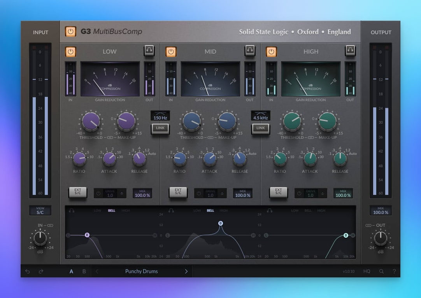
Task: Click the redo arrow in bottom bar
Action: click(41, 272)
